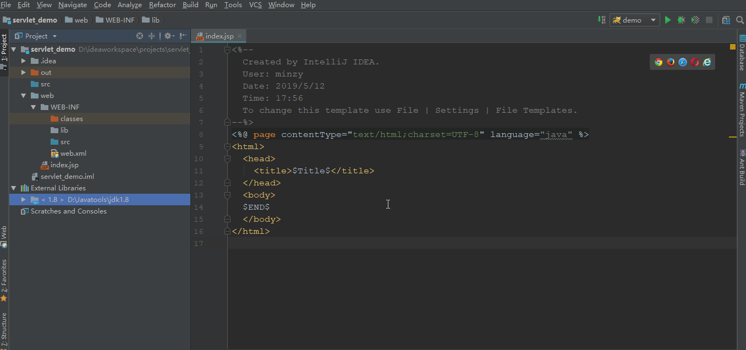Open the demo run configuration dropdown
The image size is (746, 350).
coord(654,19)
